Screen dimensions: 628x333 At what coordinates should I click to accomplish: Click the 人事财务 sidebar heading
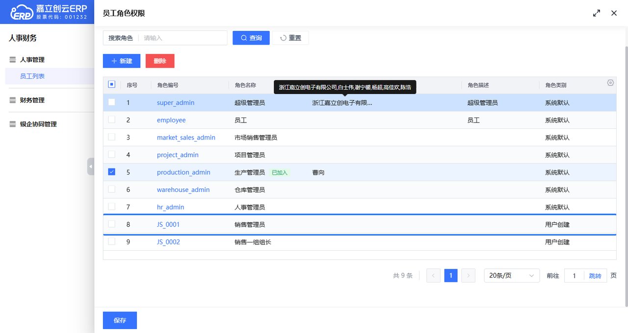pyautogui.click(x=23, y=38)
